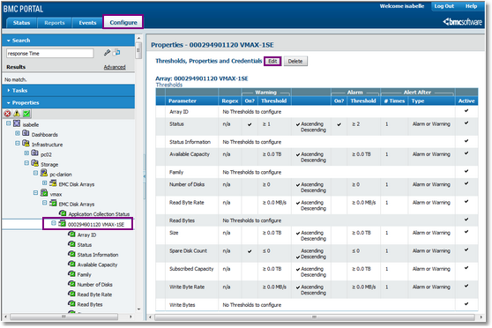The height and width of the screenshot is (328, 492).
Task: Click the bmcsoftware logo
Action: (x=463, y=22)
